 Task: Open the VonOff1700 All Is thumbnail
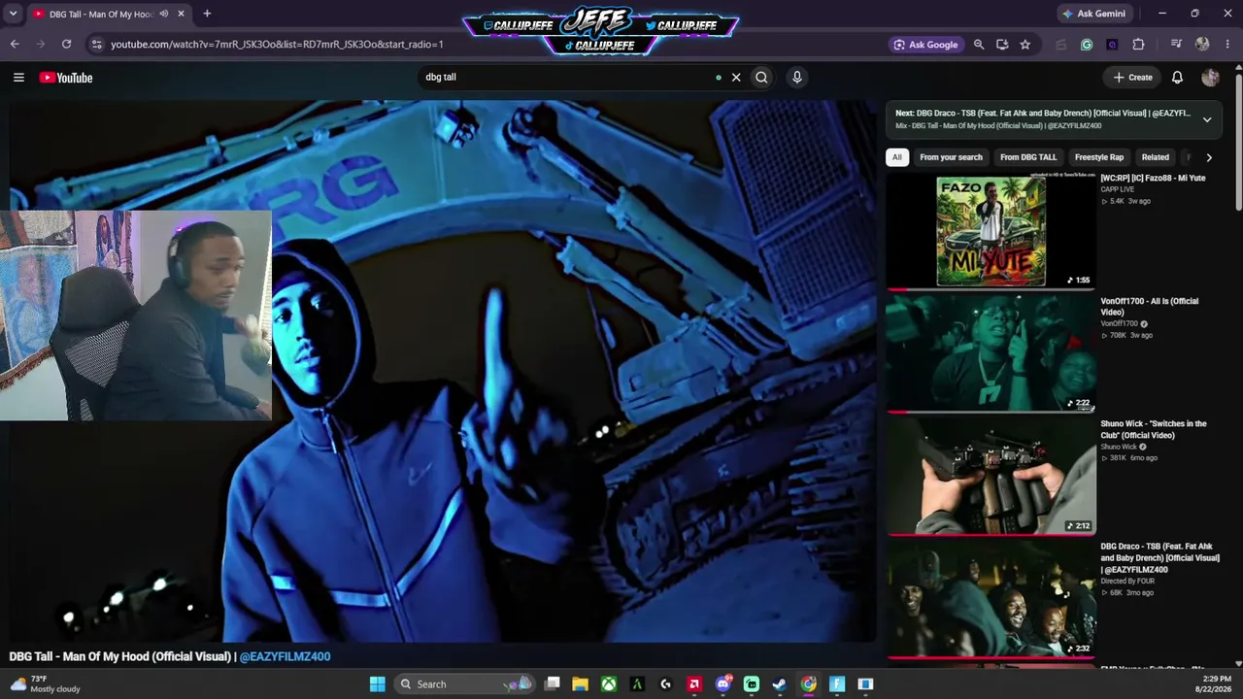point(991,353)
